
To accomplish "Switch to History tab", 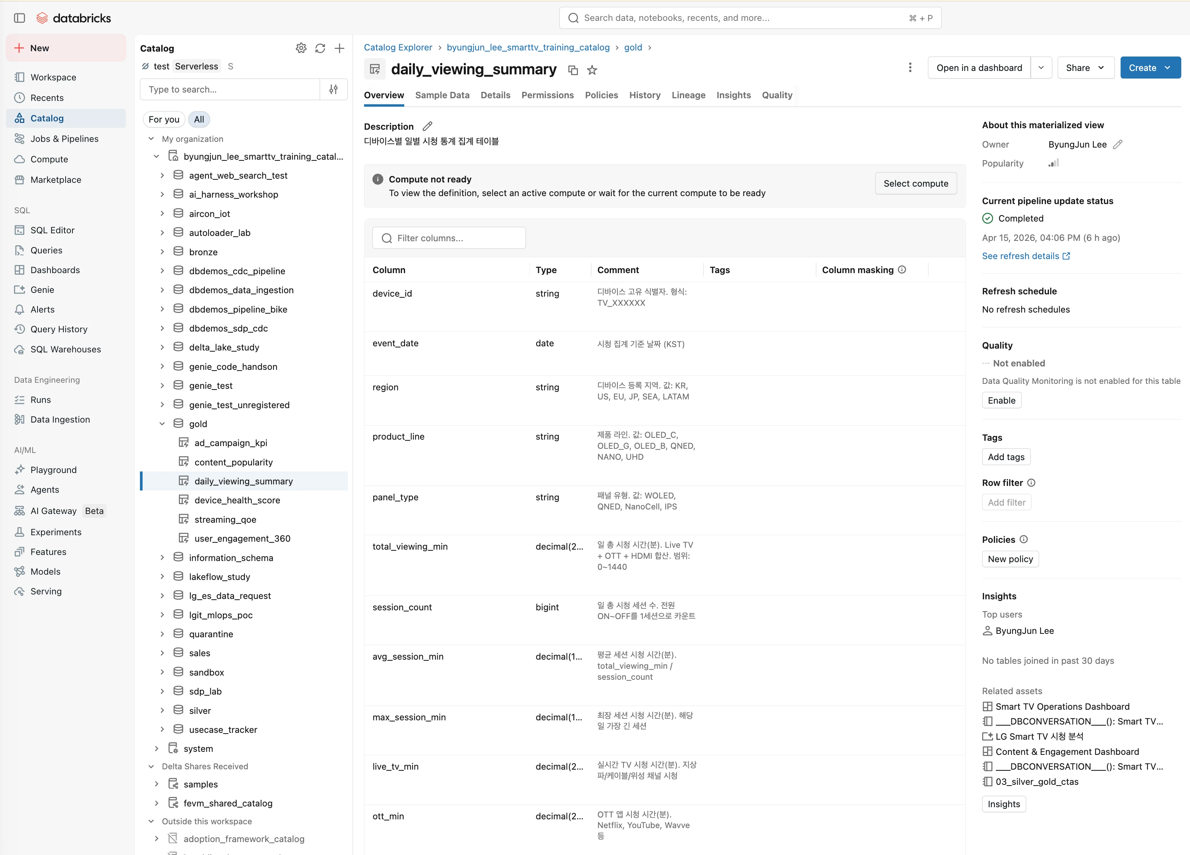I will [644, 95].
